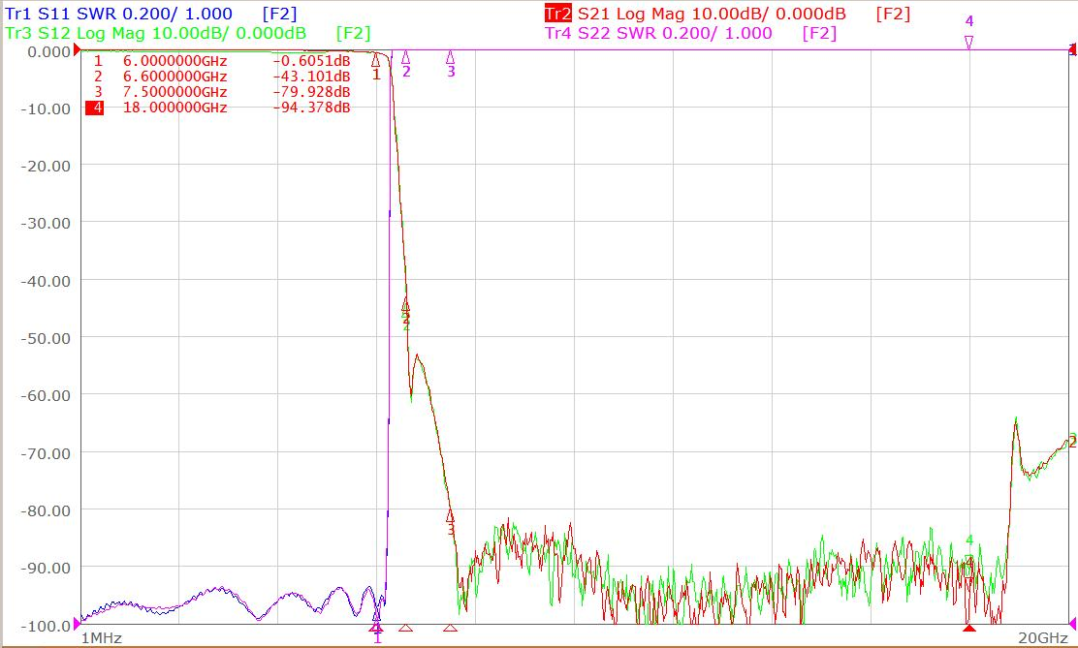Click marker 4 triangle at top of graph
This screenshot has width=1078, height=648.
968,43
